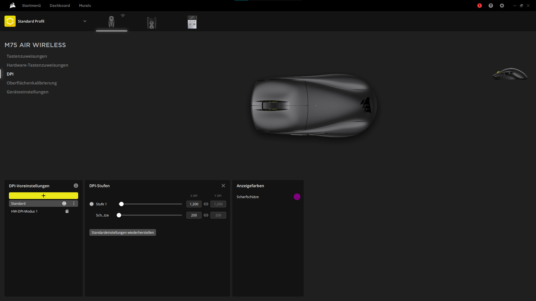Select the USB wireless dongle device icon
536x301 pixels.
[x=192, y=22]
